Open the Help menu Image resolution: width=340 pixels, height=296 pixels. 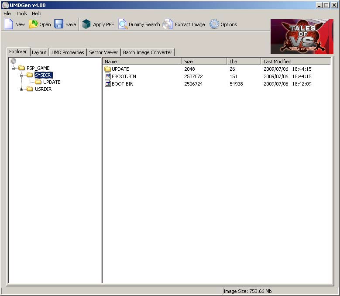(36, 14)
